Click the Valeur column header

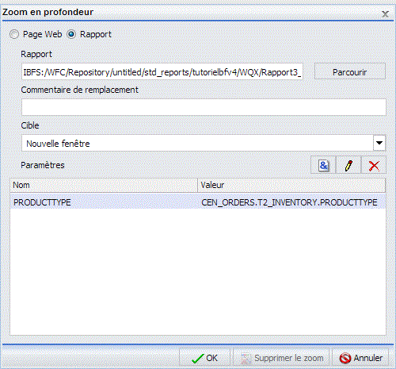point(291,185)
